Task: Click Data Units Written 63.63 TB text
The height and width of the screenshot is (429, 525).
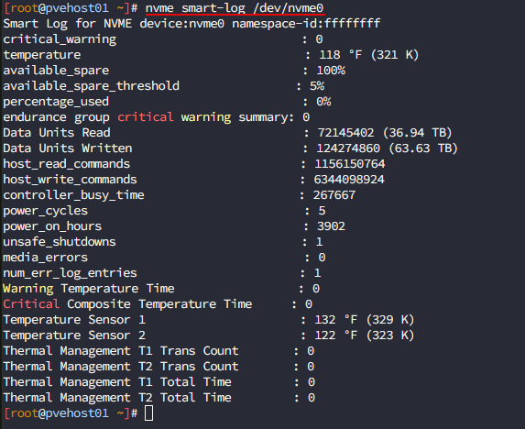Action: coord(423,148)
